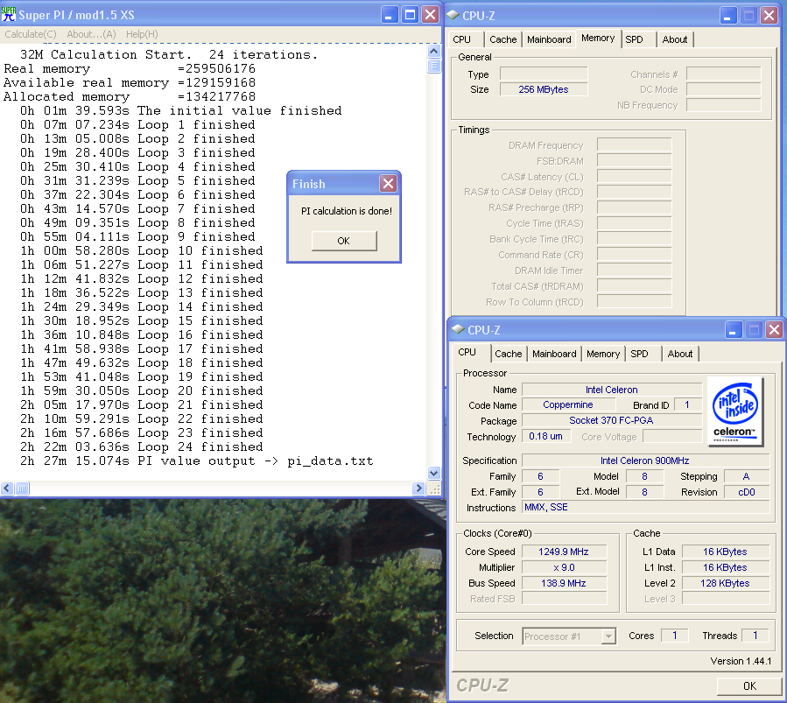Viewport: 787px width, 703px height.
Task: Open Mainboard tab in upper CPU-Z window
Action: click(549, 39)
